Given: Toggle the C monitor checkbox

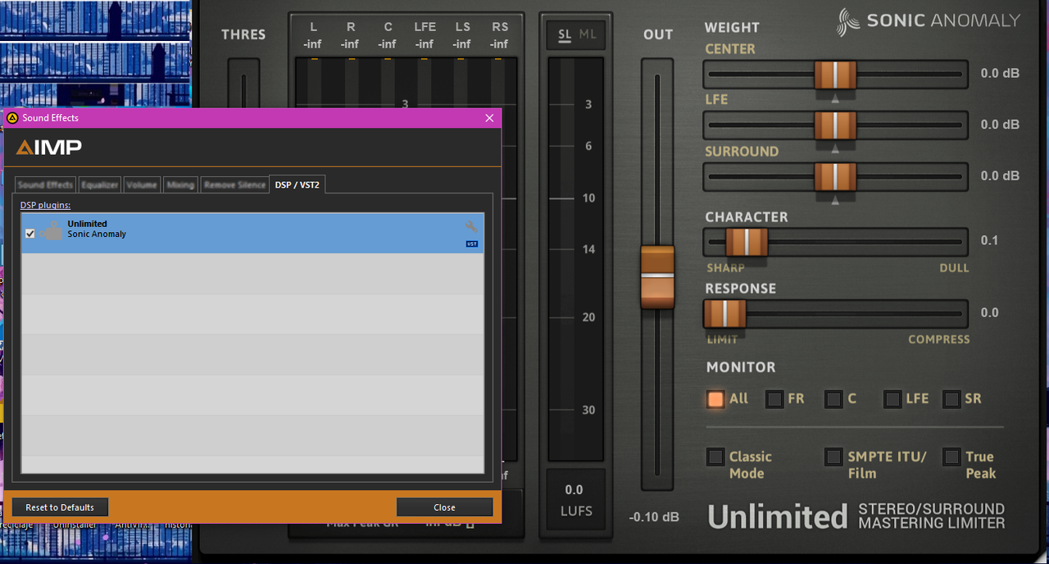Looking at the screenshot, I should coord(833,399).
